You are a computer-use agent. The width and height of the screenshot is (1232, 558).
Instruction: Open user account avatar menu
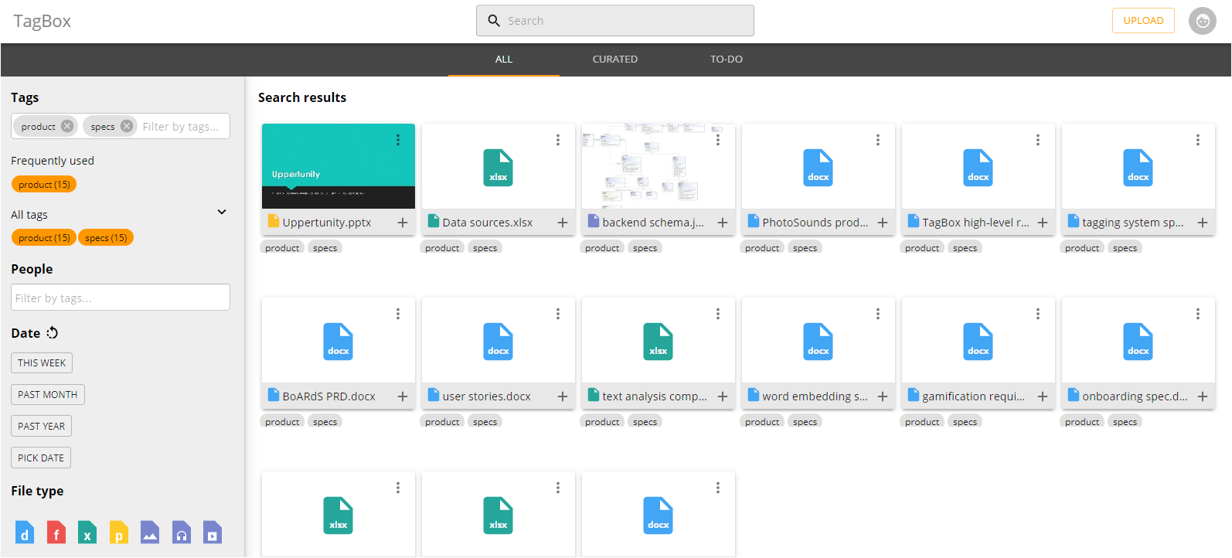(x=1203, y=21)
